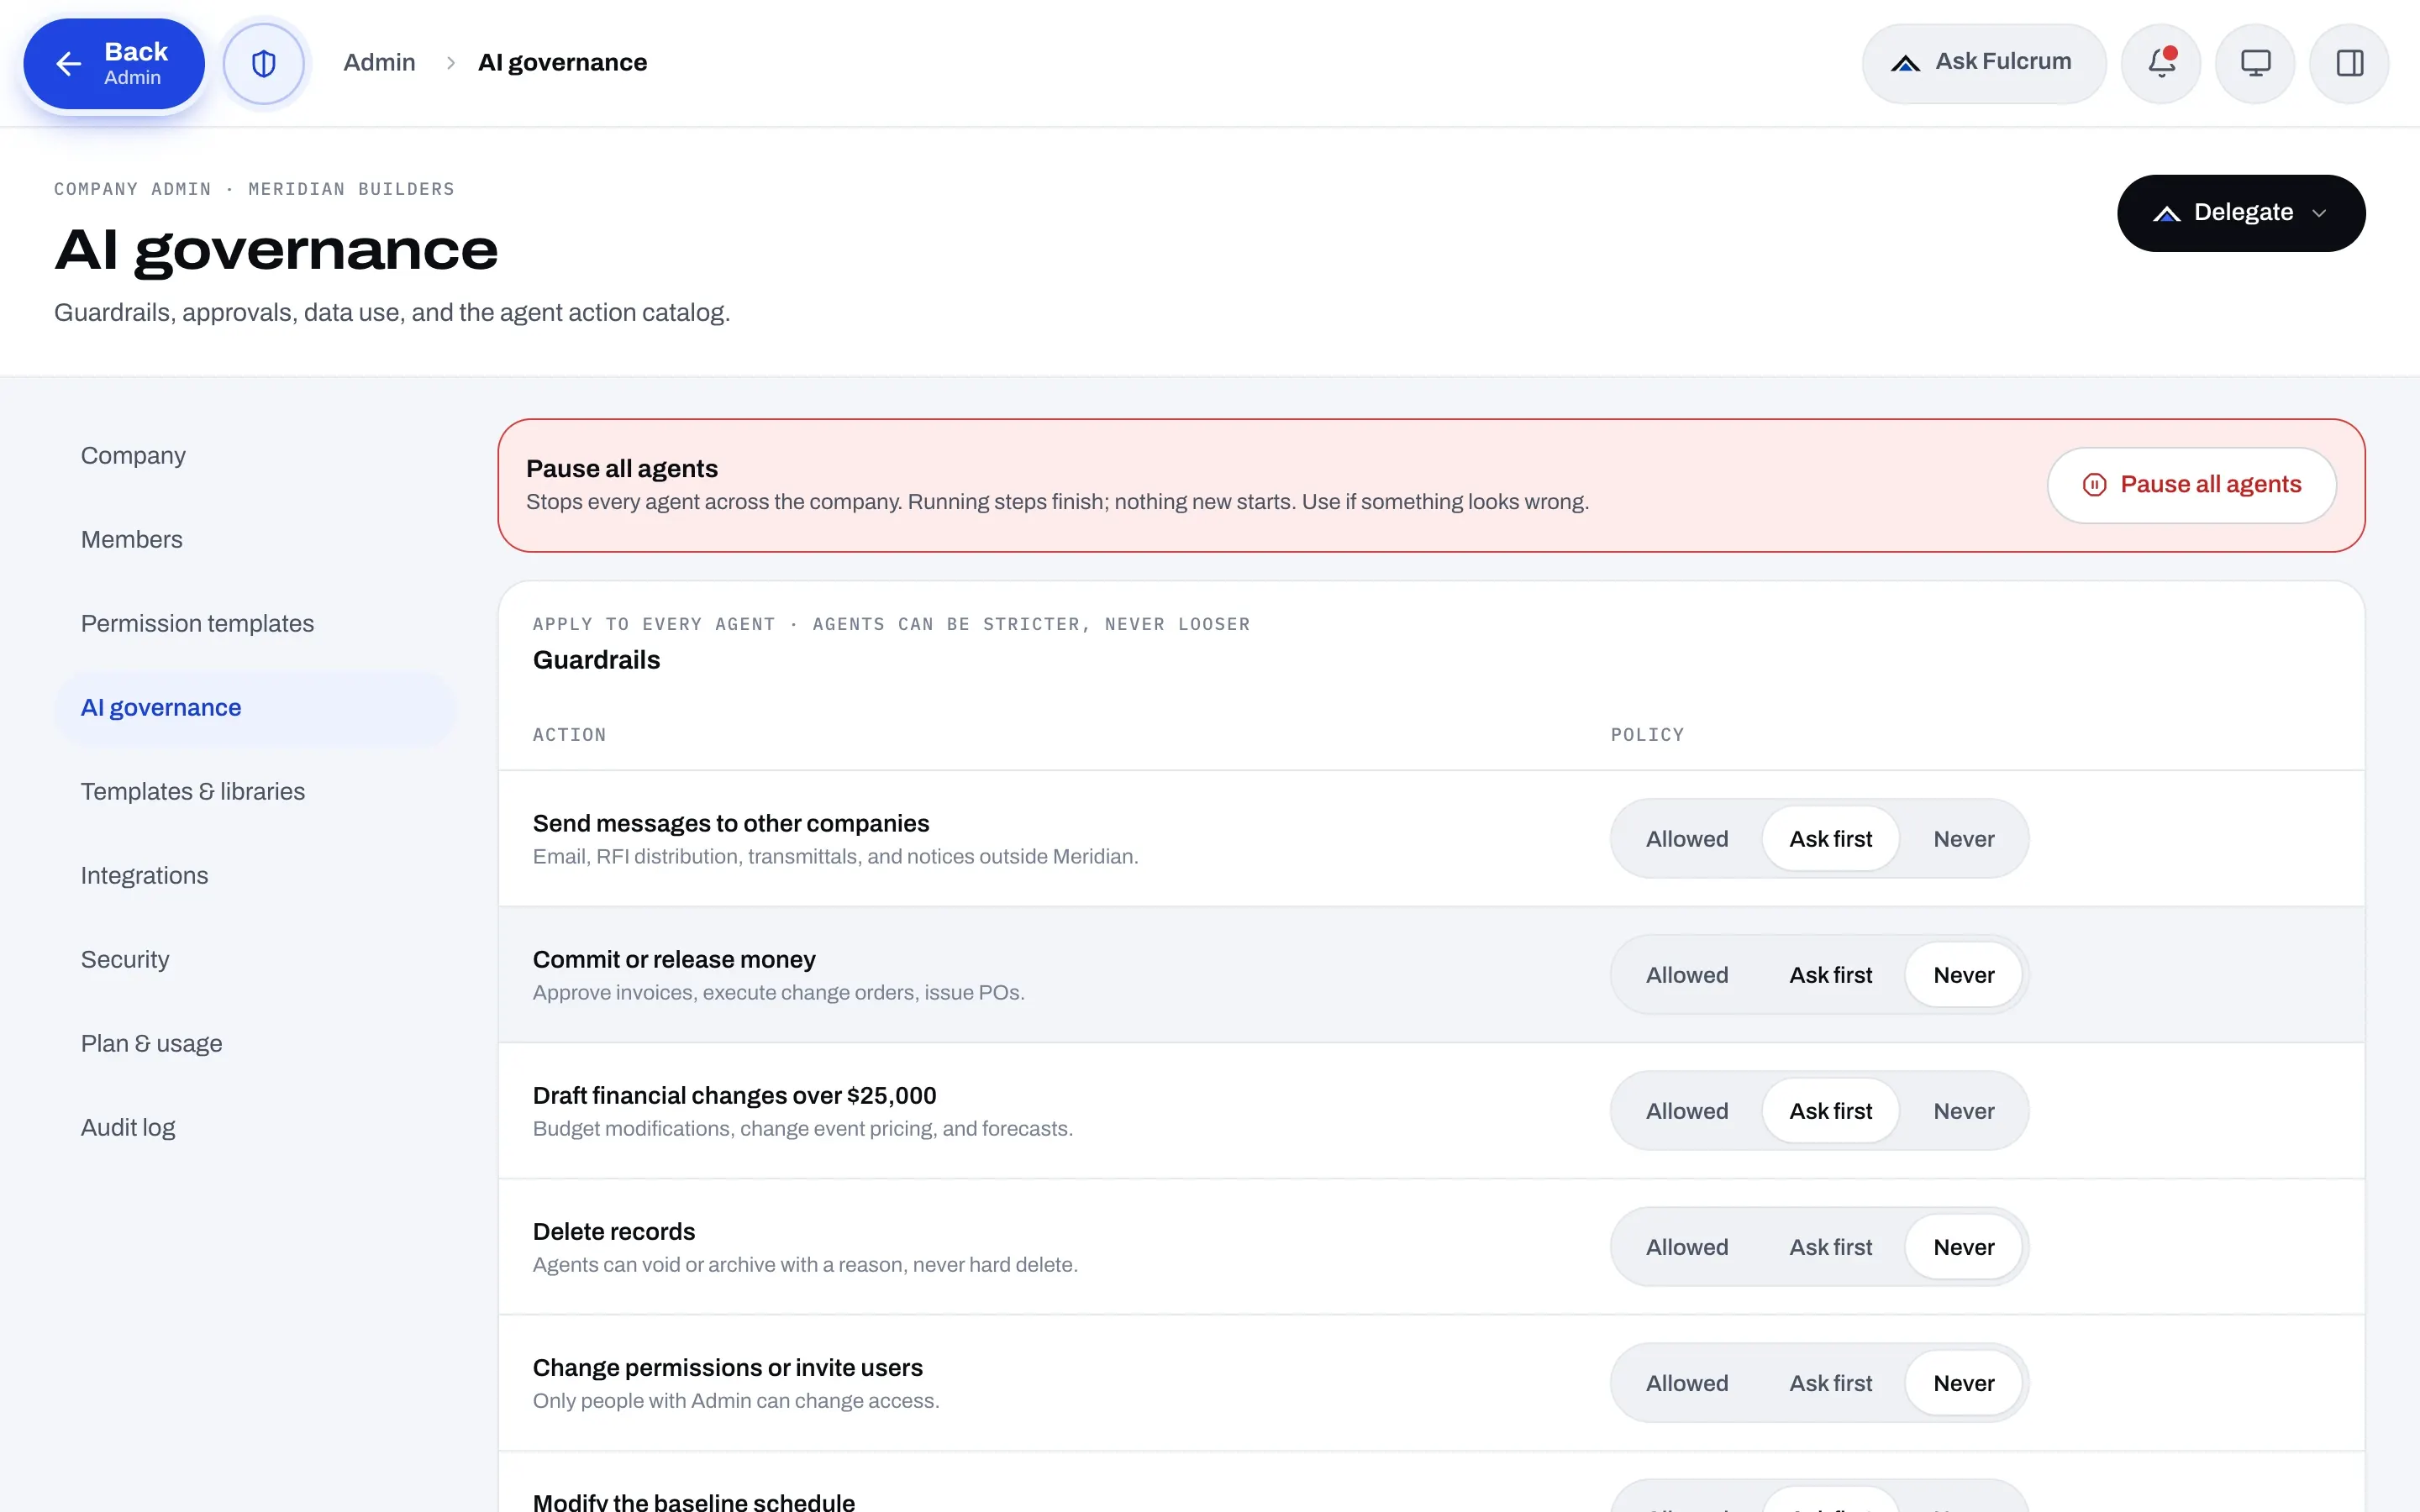Click the Pause all agents button
The image size is (2420, 1512).
[2191, 485]
